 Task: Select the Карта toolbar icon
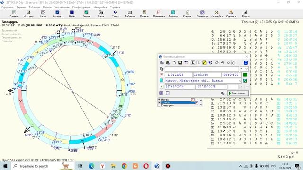(43, 14)
